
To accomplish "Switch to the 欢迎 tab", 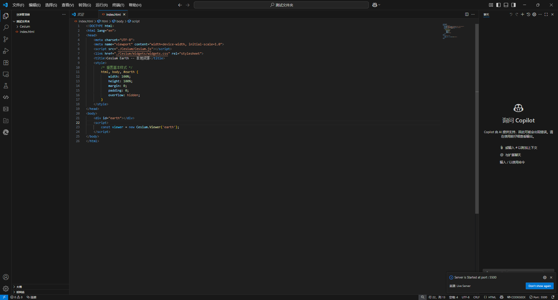I will pyautogui.click(x=81, y=14).
